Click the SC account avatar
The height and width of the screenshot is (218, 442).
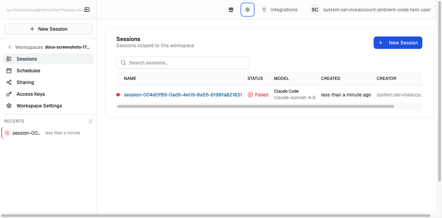(x=315, y=10)
